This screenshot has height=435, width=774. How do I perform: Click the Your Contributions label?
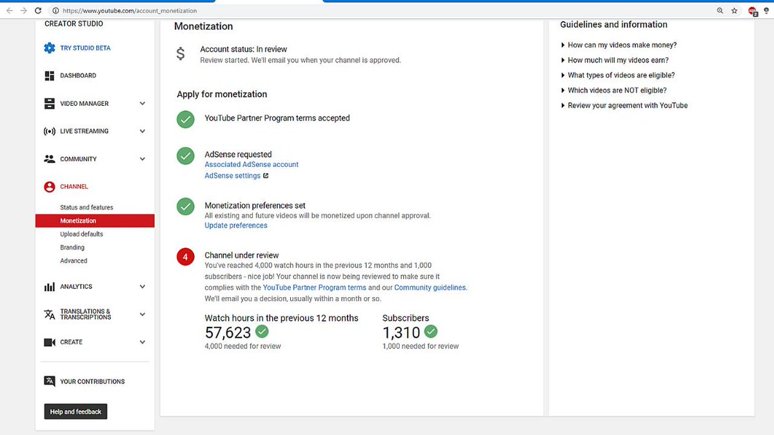92,382
